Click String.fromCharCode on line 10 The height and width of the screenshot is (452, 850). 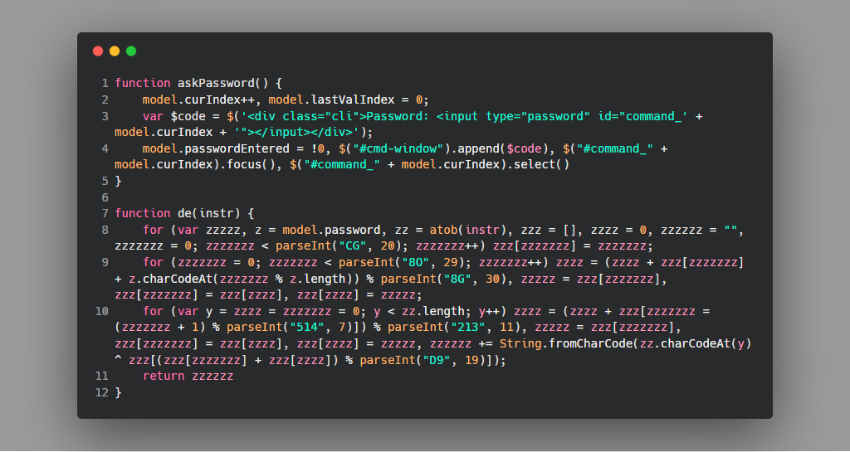(565, 343)
